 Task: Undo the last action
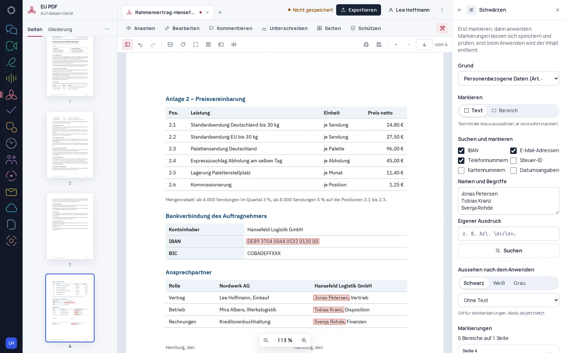click(140, 44)
